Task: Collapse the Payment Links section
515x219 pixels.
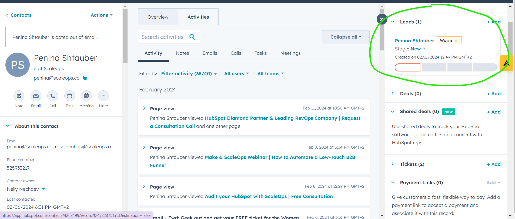Action: [393, 183]
